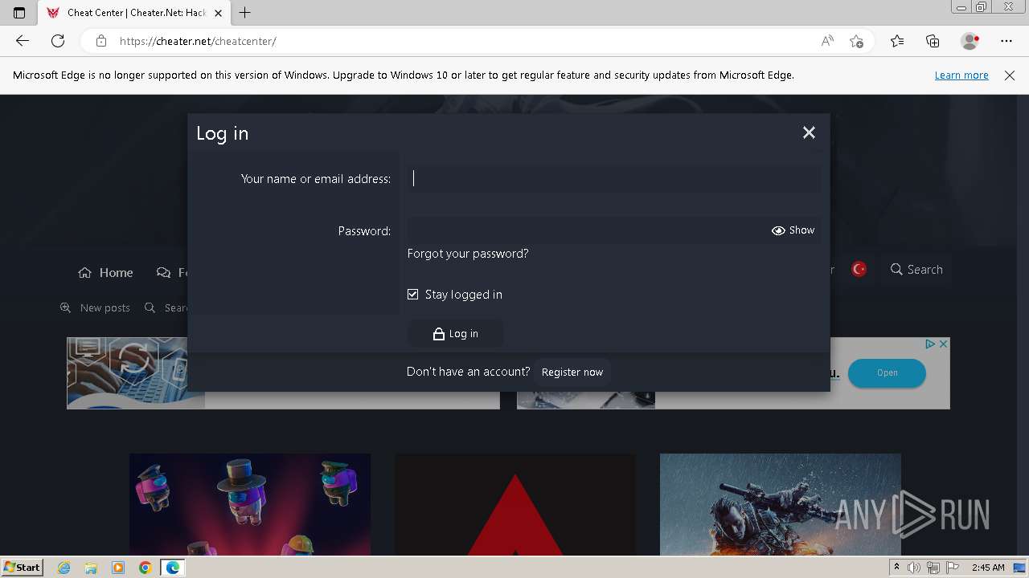Launch Internet Explorer from taskbar
The height and width of the screenshot is (578, 1029).
click(64, 568)
